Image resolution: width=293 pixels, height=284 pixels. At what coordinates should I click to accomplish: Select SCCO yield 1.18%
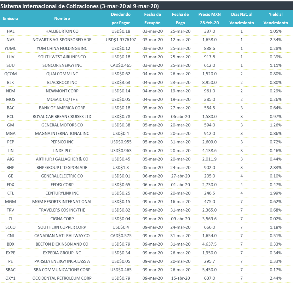276,227
